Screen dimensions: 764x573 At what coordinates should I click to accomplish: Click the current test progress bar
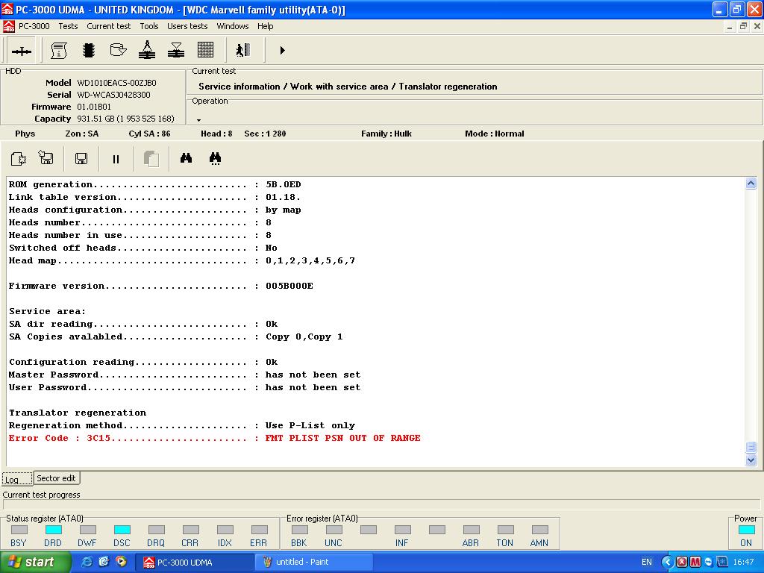381,505
